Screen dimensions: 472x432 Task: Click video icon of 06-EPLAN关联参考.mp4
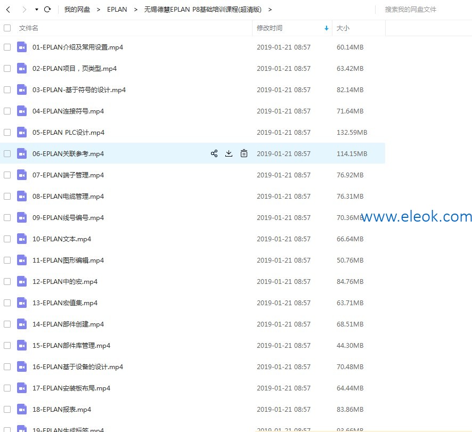point(22,153)
